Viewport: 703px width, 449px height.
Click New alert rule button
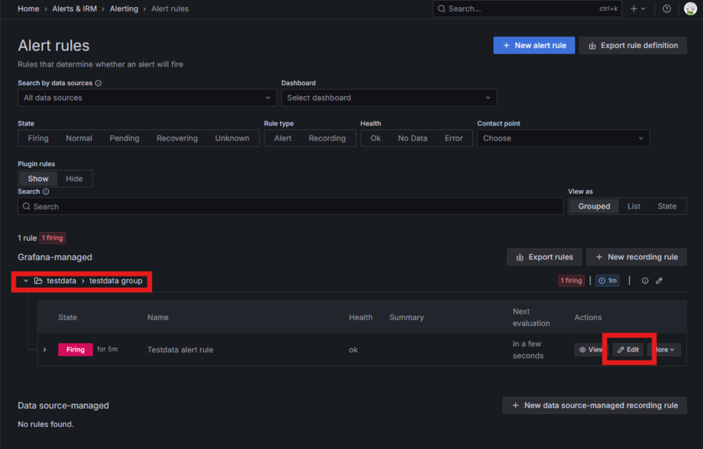tap(534, 45)
